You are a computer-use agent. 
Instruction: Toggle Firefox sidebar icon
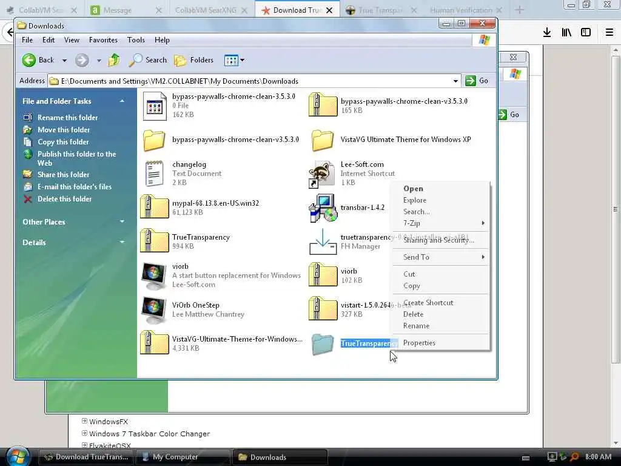pos(586,32)
